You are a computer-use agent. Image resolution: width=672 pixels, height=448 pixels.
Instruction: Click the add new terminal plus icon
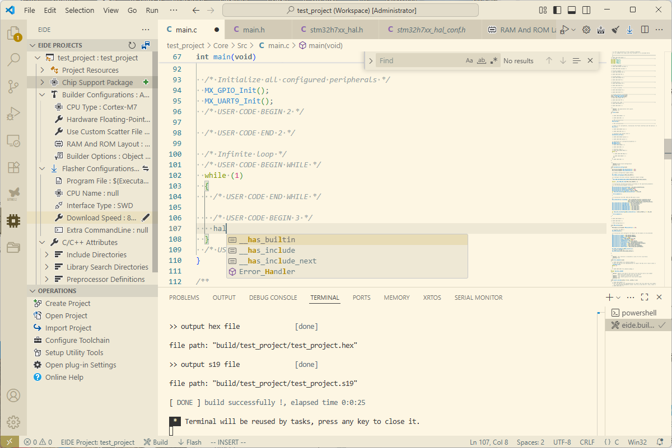click(609, 298)
